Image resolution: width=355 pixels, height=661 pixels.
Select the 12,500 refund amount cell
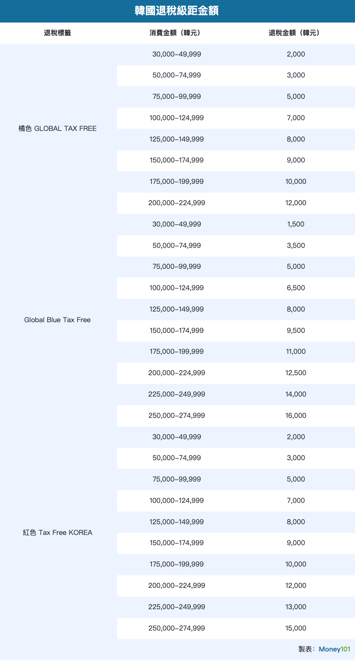pyautogui.click(x=296, y=373)
